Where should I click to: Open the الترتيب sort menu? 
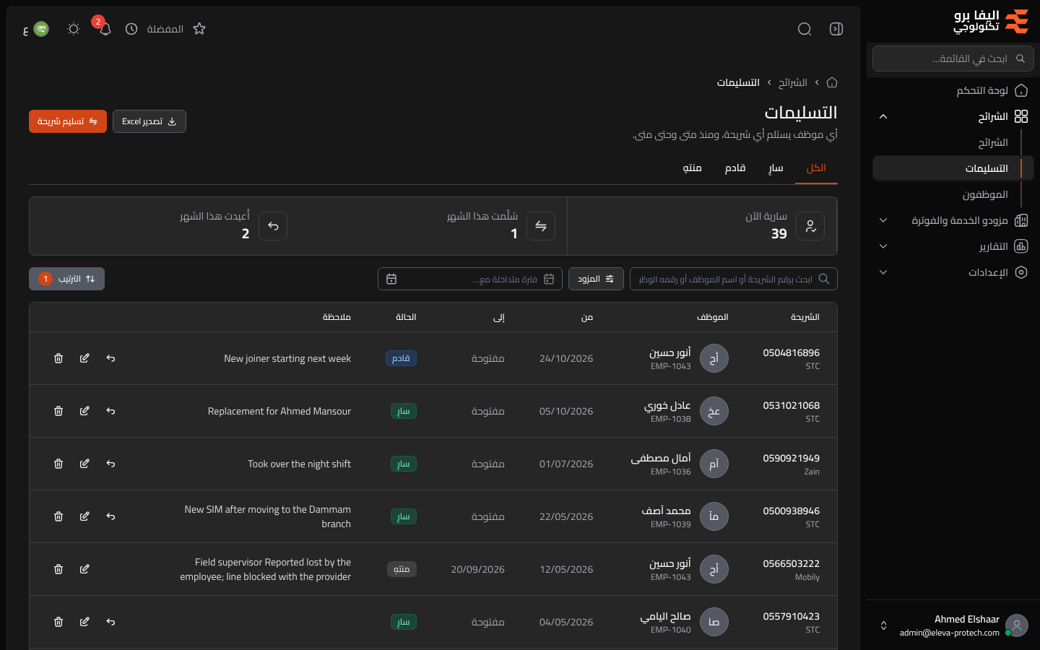66,279
